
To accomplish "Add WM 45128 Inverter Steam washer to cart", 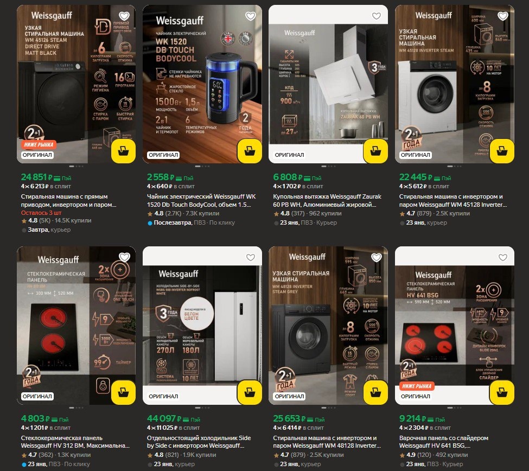I will [x=502, y=150].
